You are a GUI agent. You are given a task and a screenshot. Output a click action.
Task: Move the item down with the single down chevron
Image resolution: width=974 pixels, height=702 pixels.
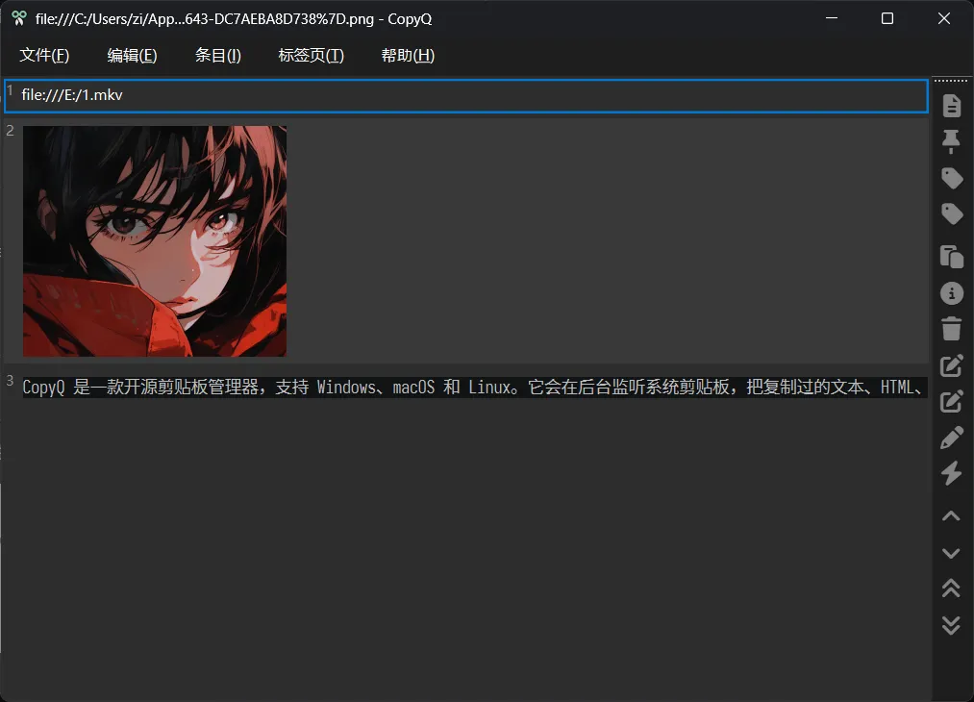pyautogui.click(x=951, y=553)
